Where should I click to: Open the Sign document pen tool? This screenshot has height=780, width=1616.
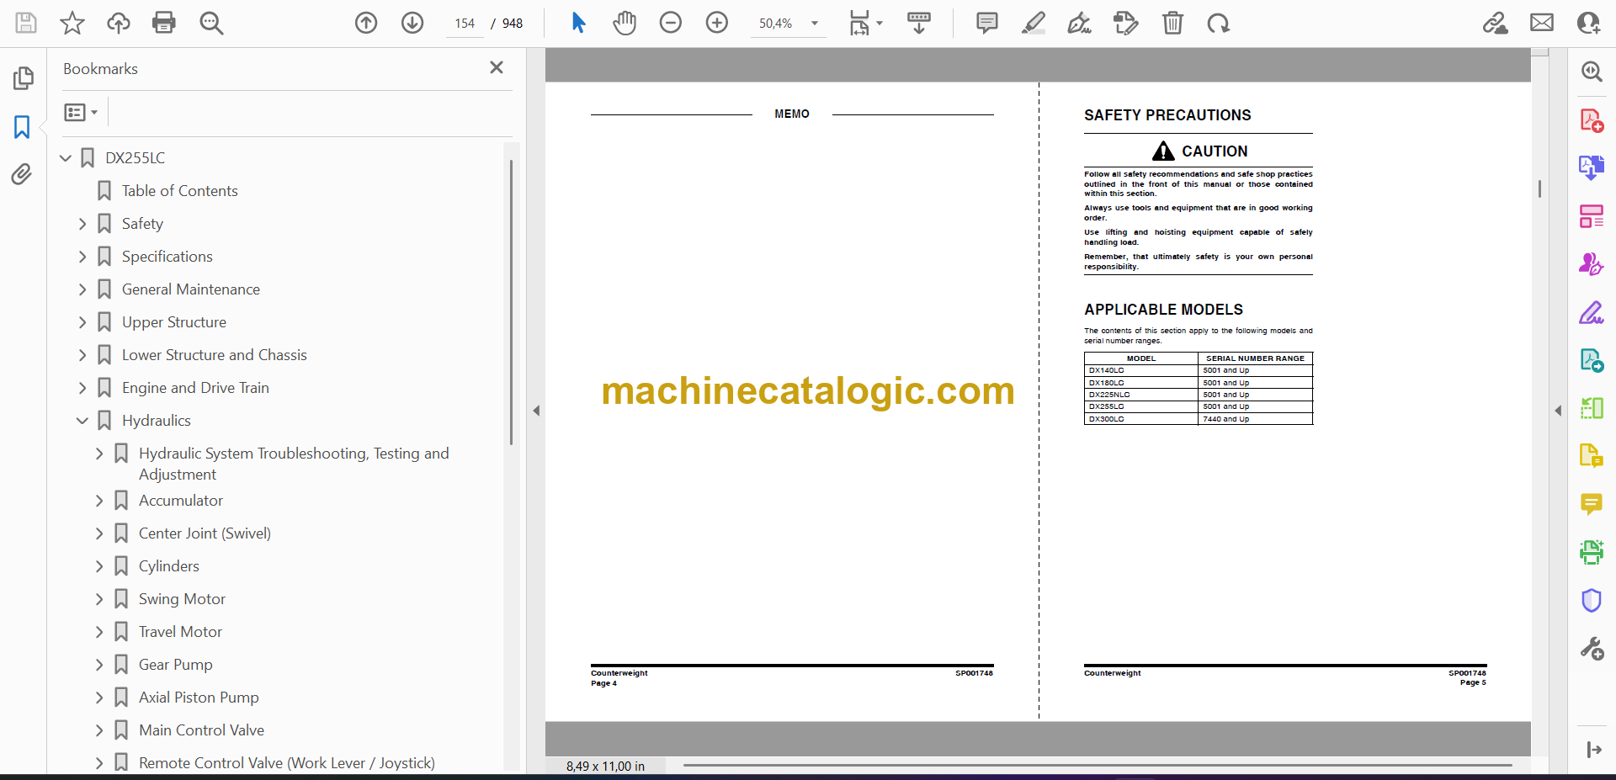[x=1080, y=23]
